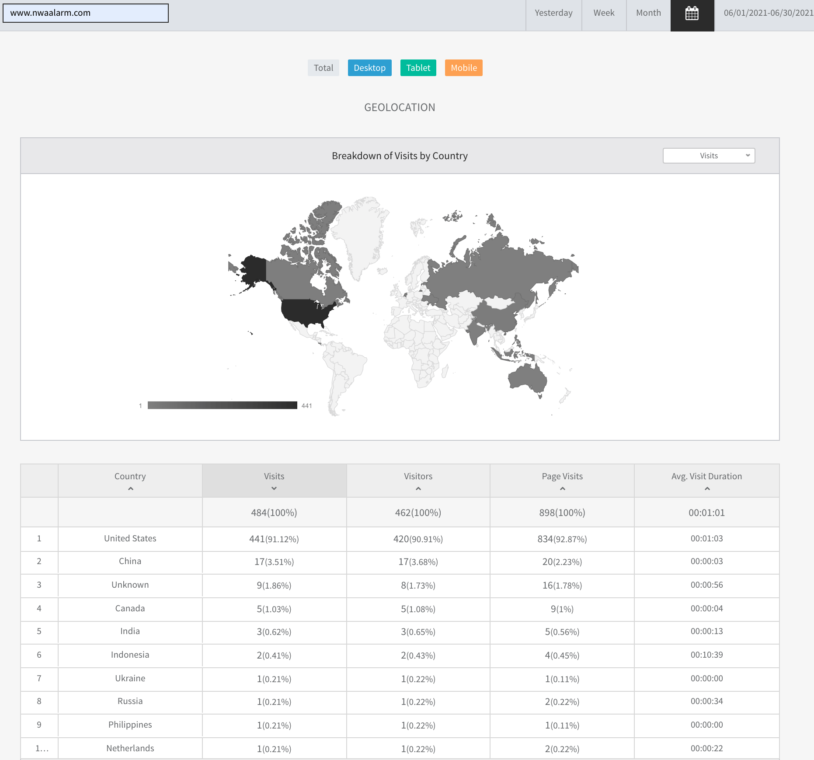Toggle the Tablet device filter

pyautogui.click(x=418, y=68)
